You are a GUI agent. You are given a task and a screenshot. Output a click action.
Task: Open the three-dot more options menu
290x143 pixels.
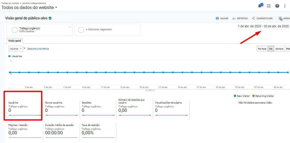pyautogui.click(x=285, y=6)
